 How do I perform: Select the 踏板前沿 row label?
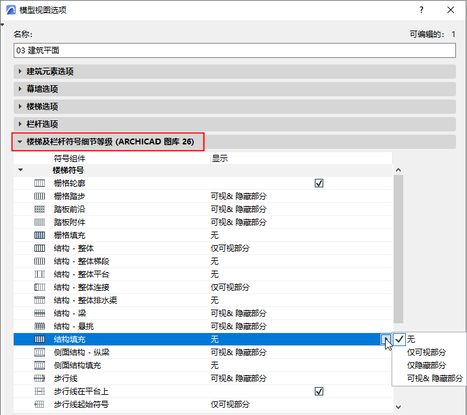tap(70, 209)
